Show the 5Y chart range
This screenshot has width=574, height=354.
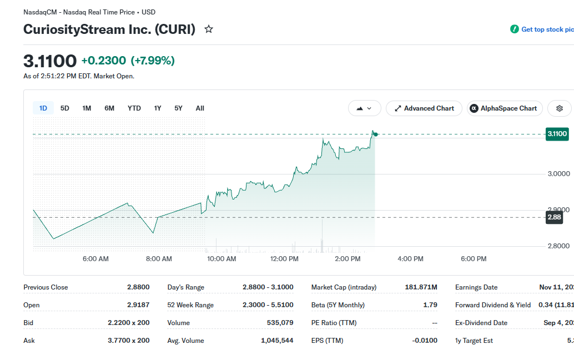coord(178,108)
